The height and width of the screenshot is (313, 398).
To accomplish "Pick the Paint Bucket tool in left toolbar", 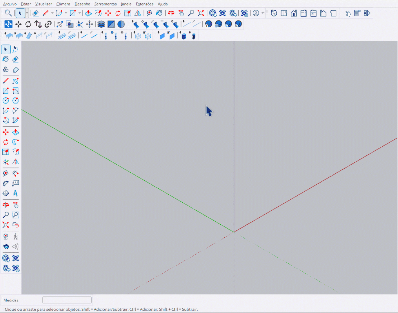I will pyautogui.click(x=6, y=59).
